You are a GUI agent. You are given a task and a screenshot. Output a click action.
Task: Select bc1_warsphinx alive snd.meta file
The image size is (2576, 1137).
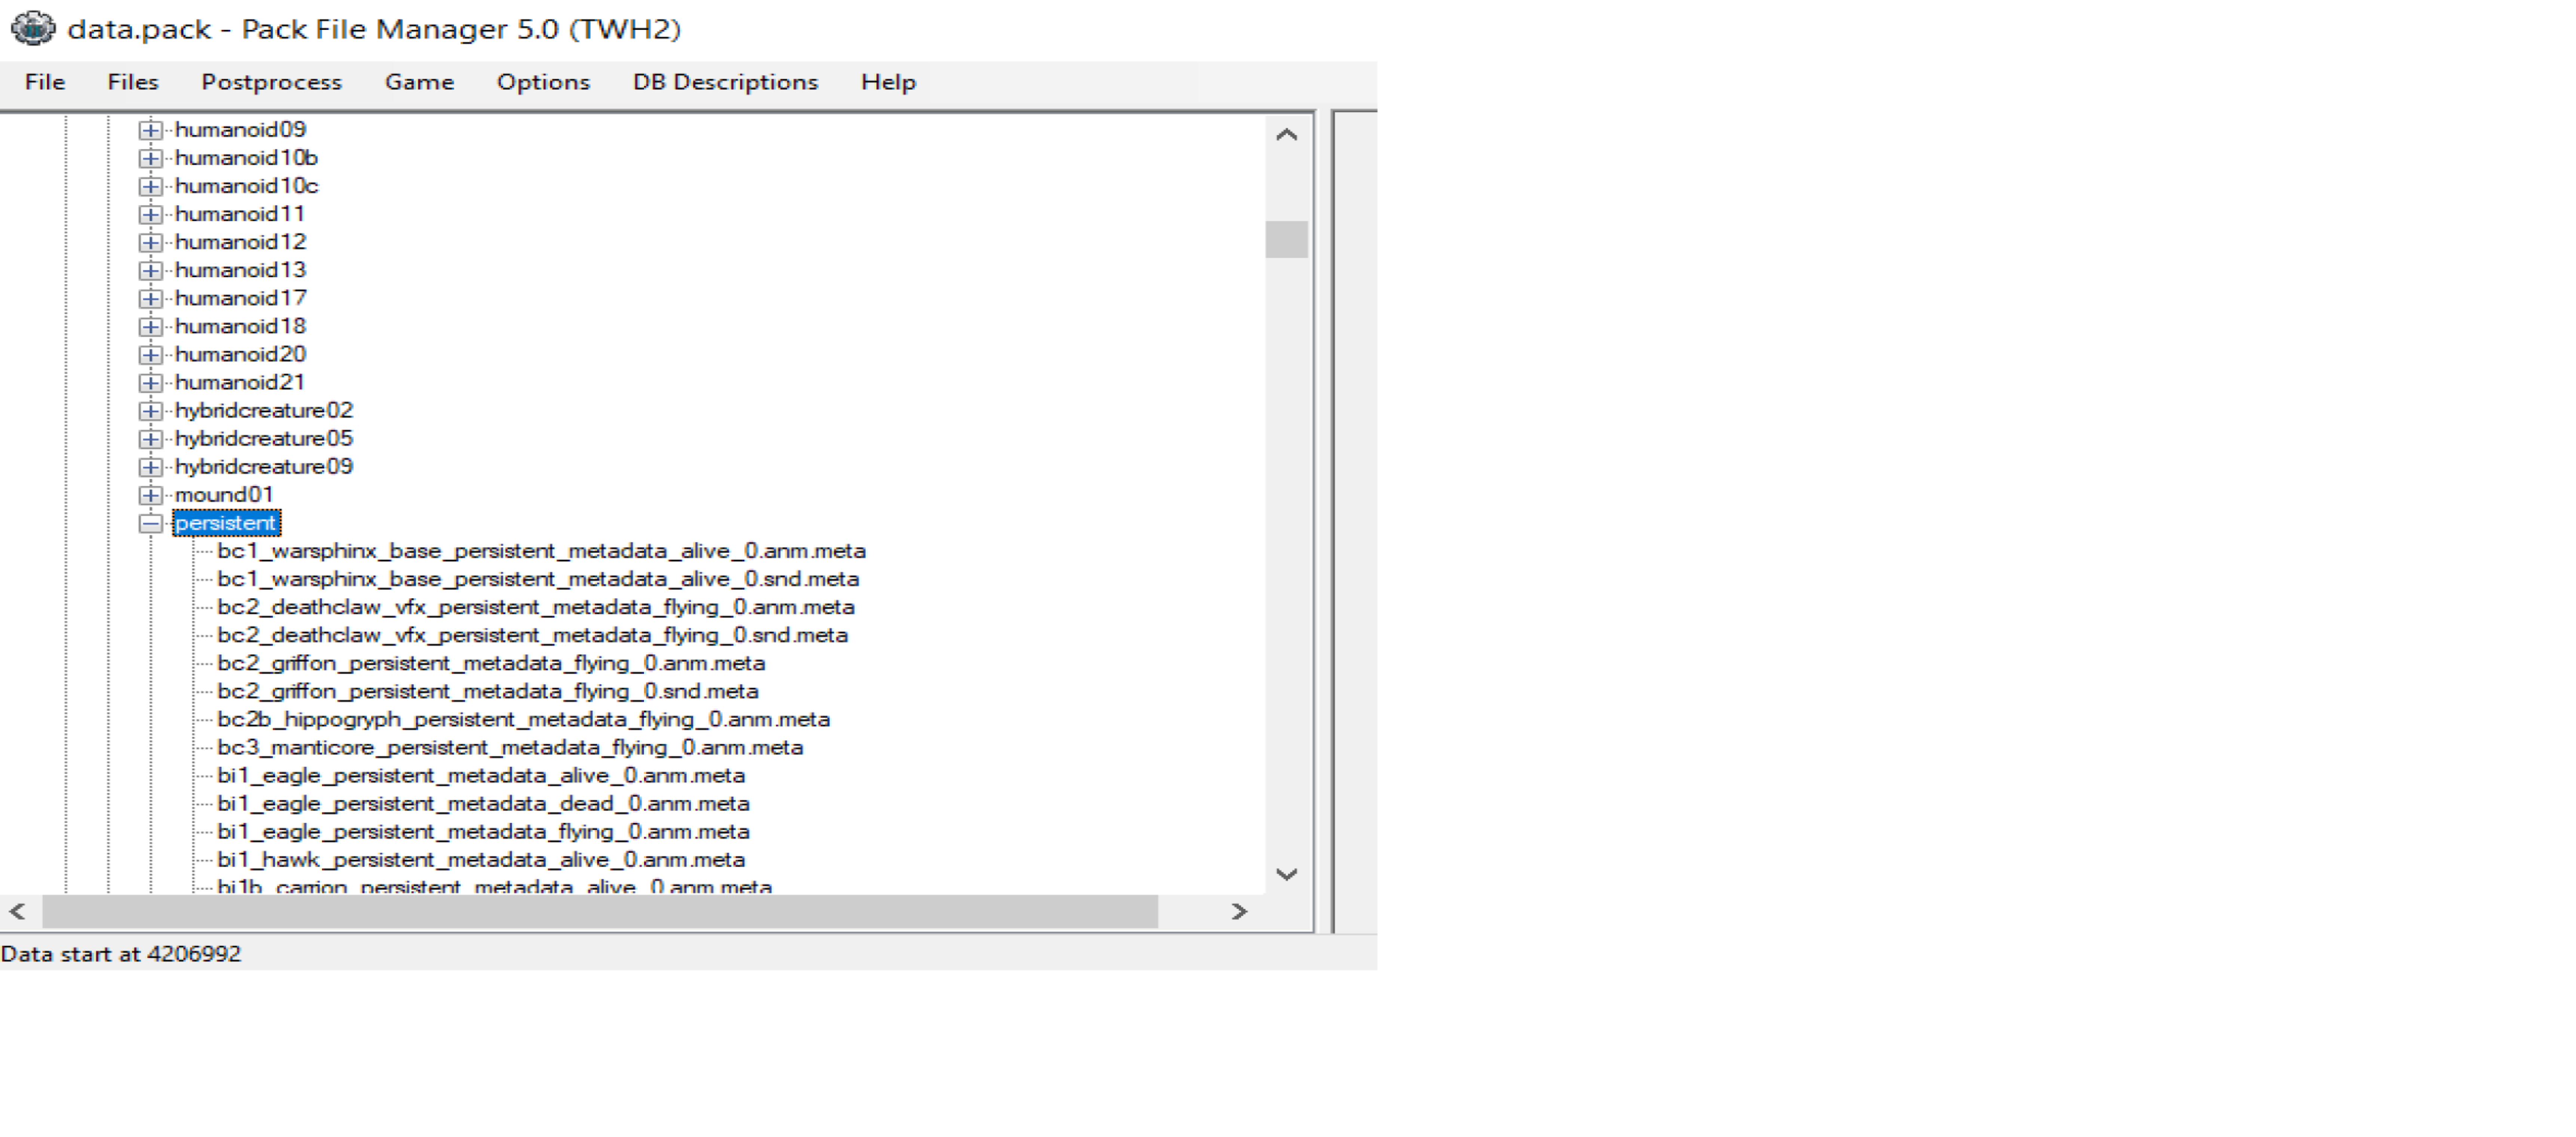point(538,579)
